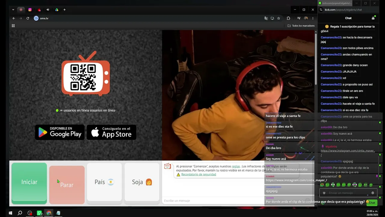Screen dimensions: 385x217
Task: Open the Google Play download badge
Action: tap(60, 132)
